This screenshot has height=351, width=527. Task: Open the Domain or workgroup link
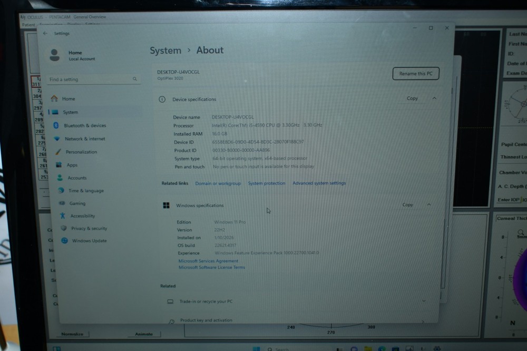click(x=218, y=183)
